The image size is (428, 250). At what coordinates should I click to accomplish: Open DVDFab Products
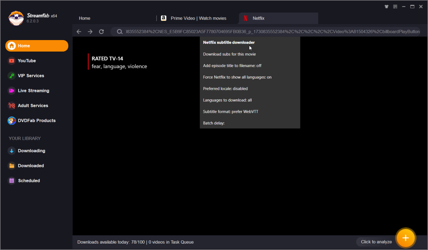[x=37, y=121]
